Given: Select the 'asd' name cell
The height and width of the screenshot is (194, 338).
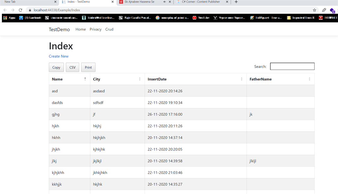Looking at the screenshot, I should click(x=69, y=91).
